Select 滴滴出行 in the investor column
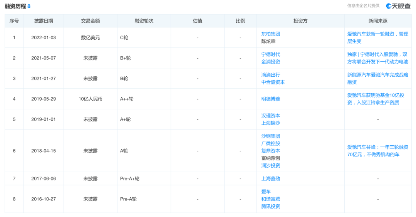The width and height of the screenshot is (416, 217). click(270, 75)
